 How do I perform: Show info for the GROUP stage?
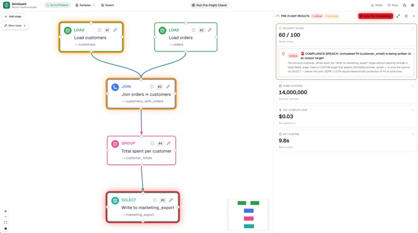point(152,143)
